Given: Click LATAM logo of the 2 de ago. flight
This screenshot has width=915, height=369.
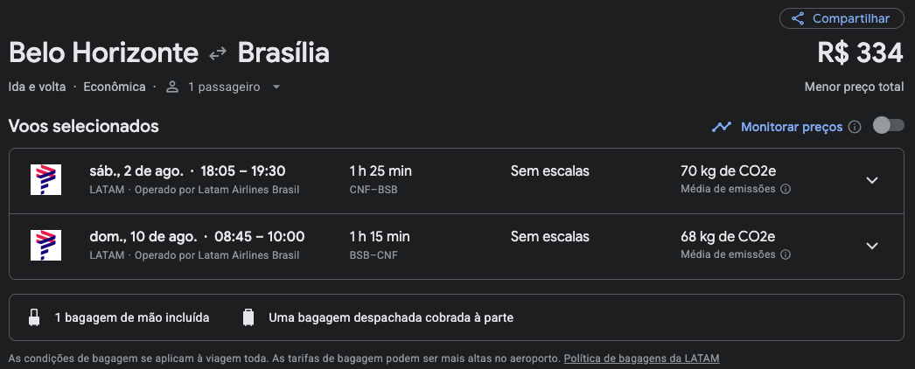Looking at the screenshot, I should (x=45, y=180).
